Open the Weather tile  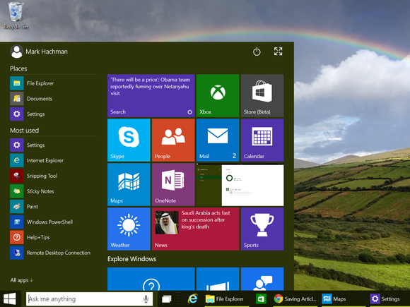(x=129, y=229)
